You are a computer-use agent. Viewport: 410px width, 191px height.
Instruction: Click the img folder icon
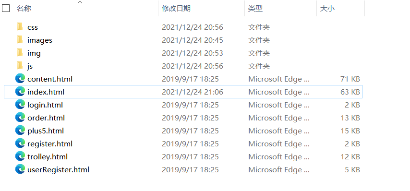(x=20, y=53)
